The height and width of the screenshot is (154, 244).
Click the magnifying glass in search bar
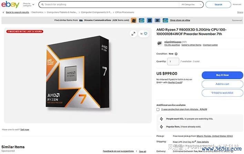pyautogui.click(x=42, y=5)
